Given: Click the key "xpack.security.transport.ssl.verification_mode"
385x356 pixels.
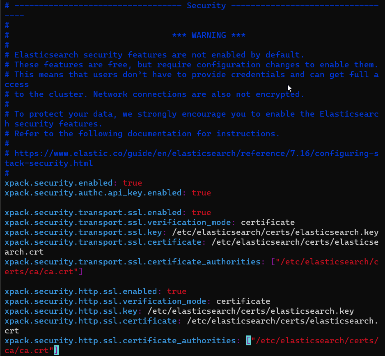Looking at the screenshot, I should [x=118, y=223].
